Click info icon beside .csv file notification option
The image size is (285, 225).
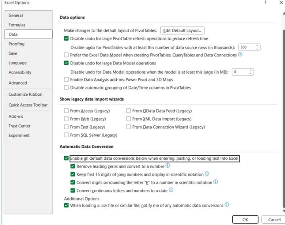(227, 205)
